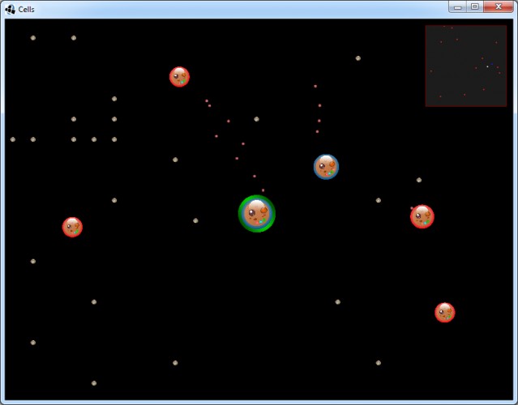Click the lone food pellet below the minimize button
Image resolution: width=518 pixels, height=405 pixels.
pos(358,58)
